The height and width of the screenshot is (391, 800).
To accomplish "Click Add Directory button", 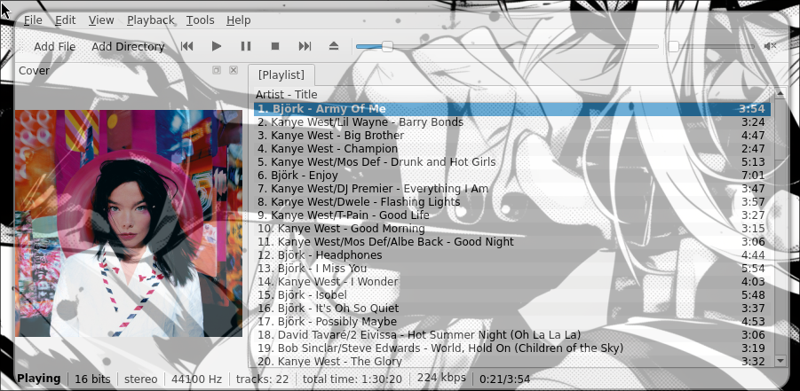I will point(128,47).
